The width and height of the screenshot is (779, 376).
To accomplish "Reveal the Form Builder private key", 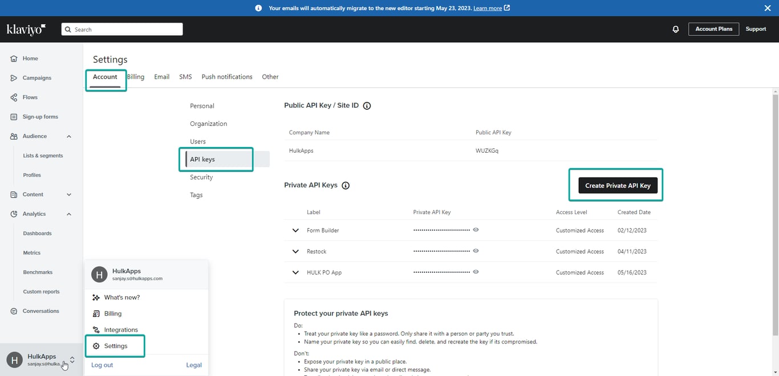I will (476, 230).
